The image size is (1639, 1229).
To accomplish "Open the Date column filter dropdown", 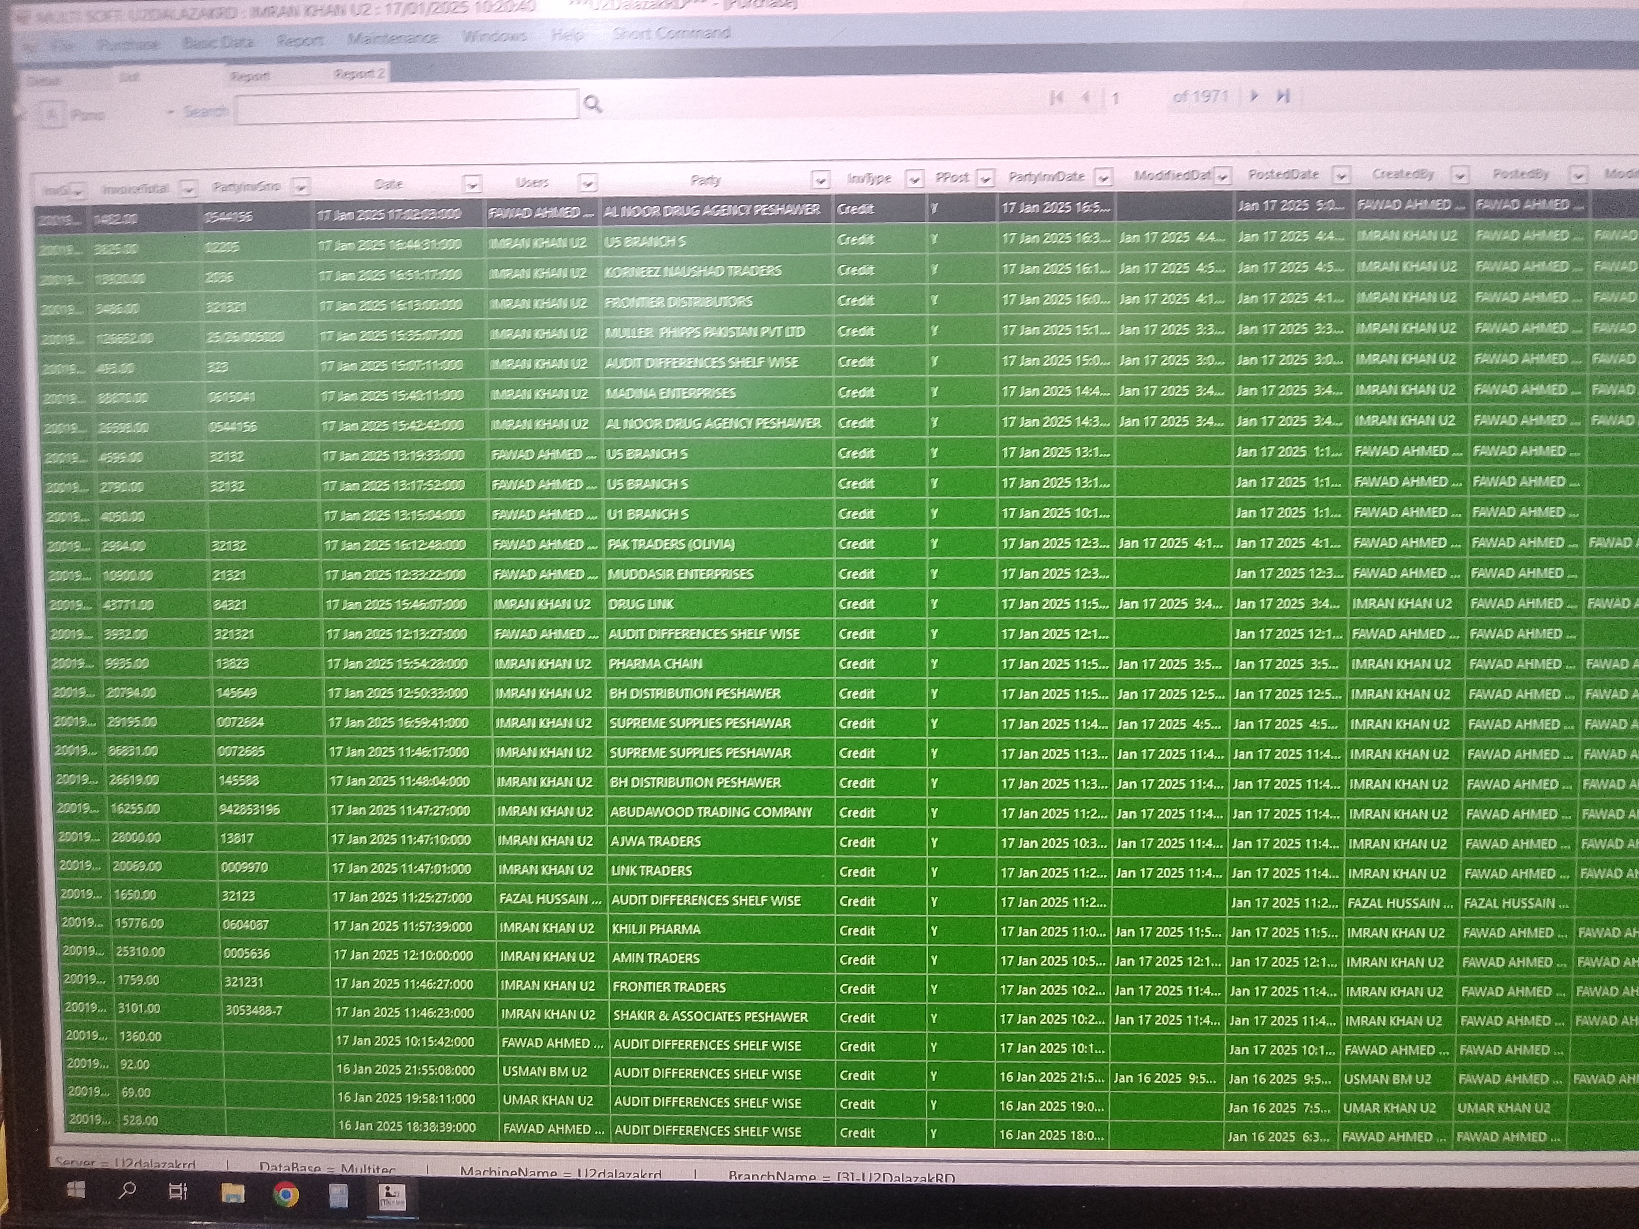I will (472, 183).
